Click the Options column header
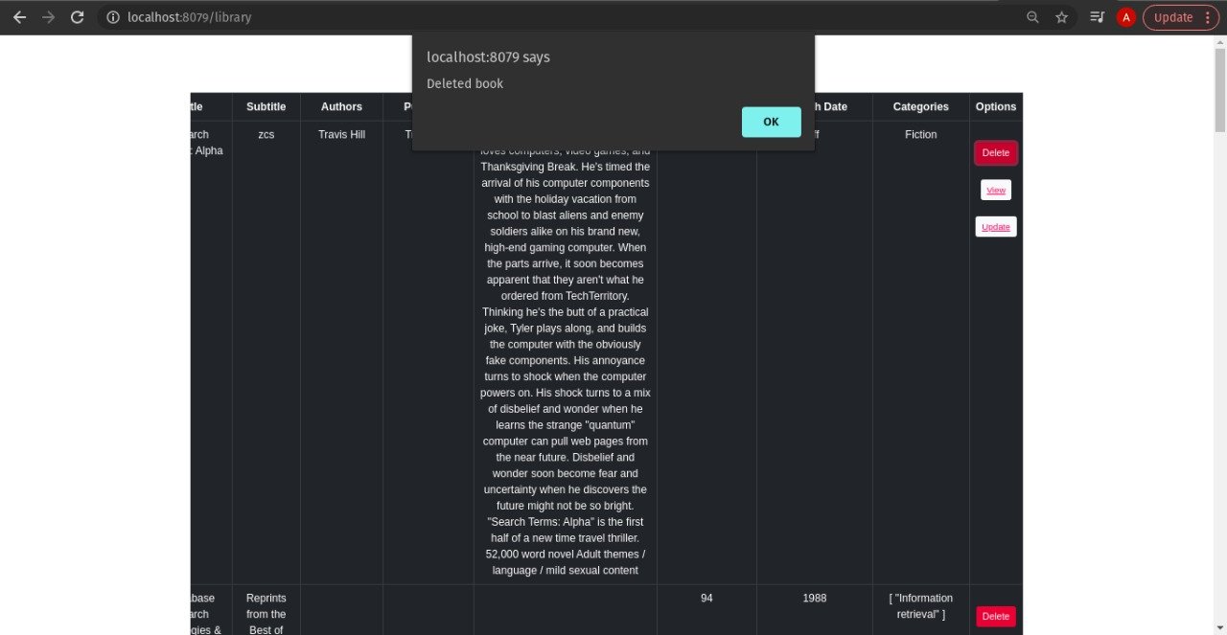This screenshot has width=1227, height=635. pyautogui.click(x=996, y=106)
